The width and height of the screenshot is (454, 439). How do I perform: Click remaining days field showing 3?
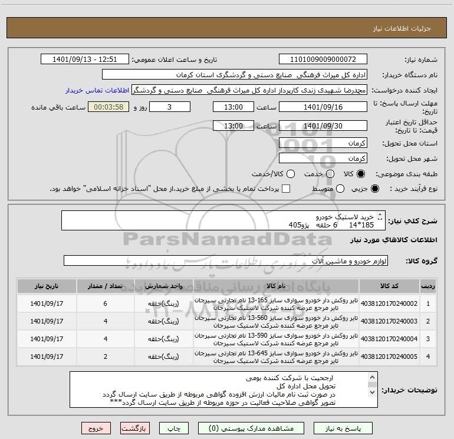tap(169, 107)
